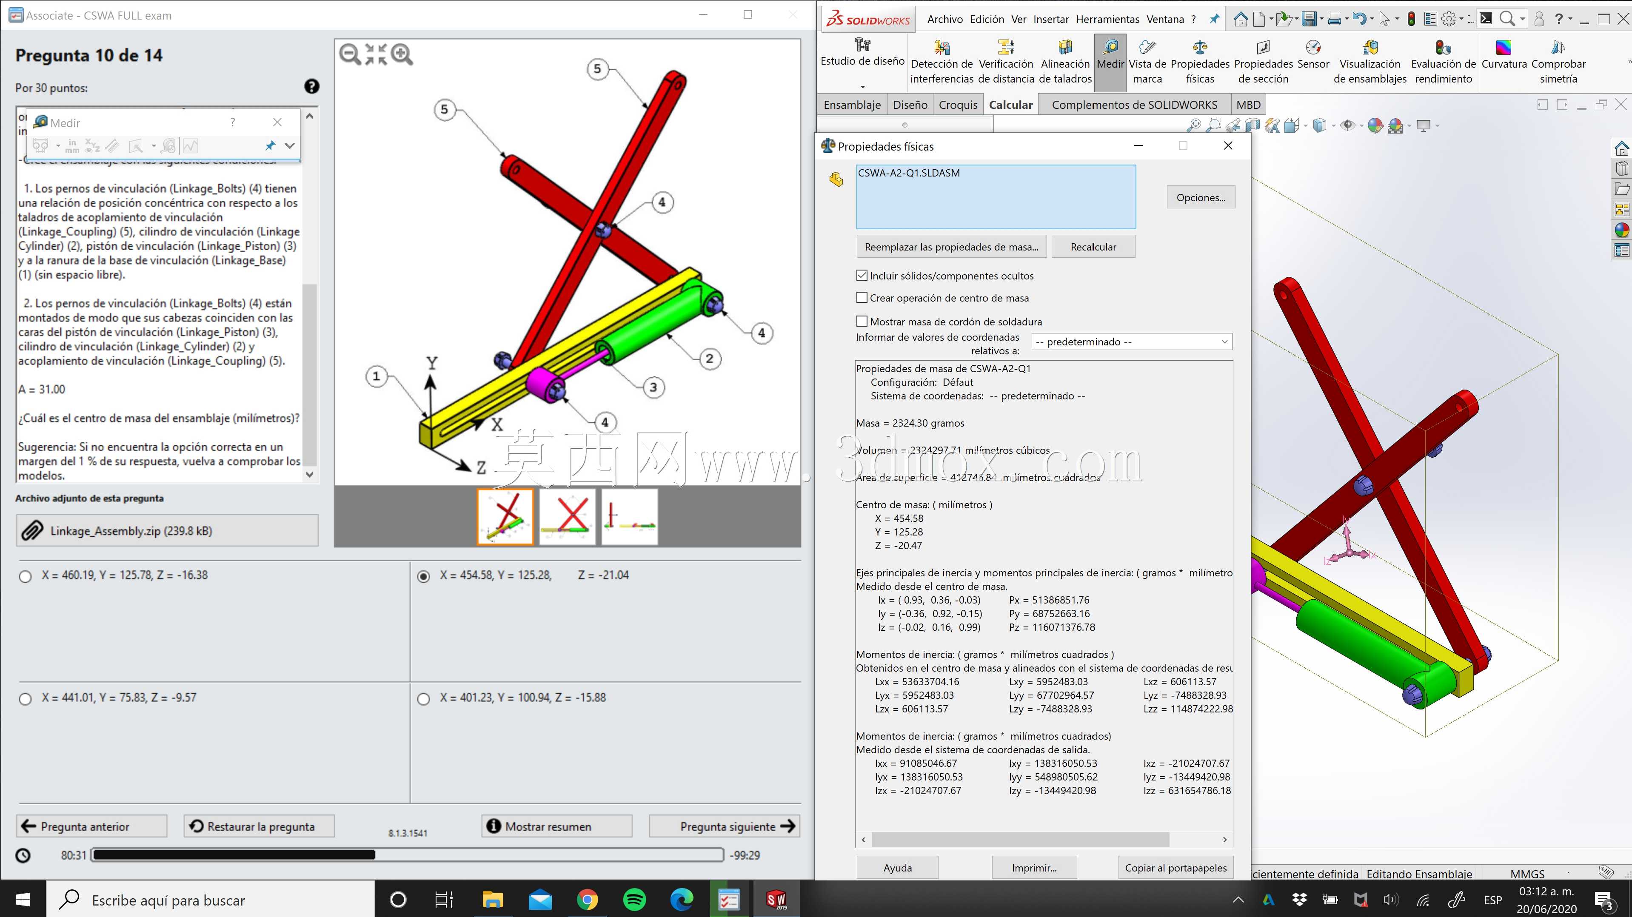Activate the Curvatura display tool
1632x917 pixels.
tap(1504, 54)
